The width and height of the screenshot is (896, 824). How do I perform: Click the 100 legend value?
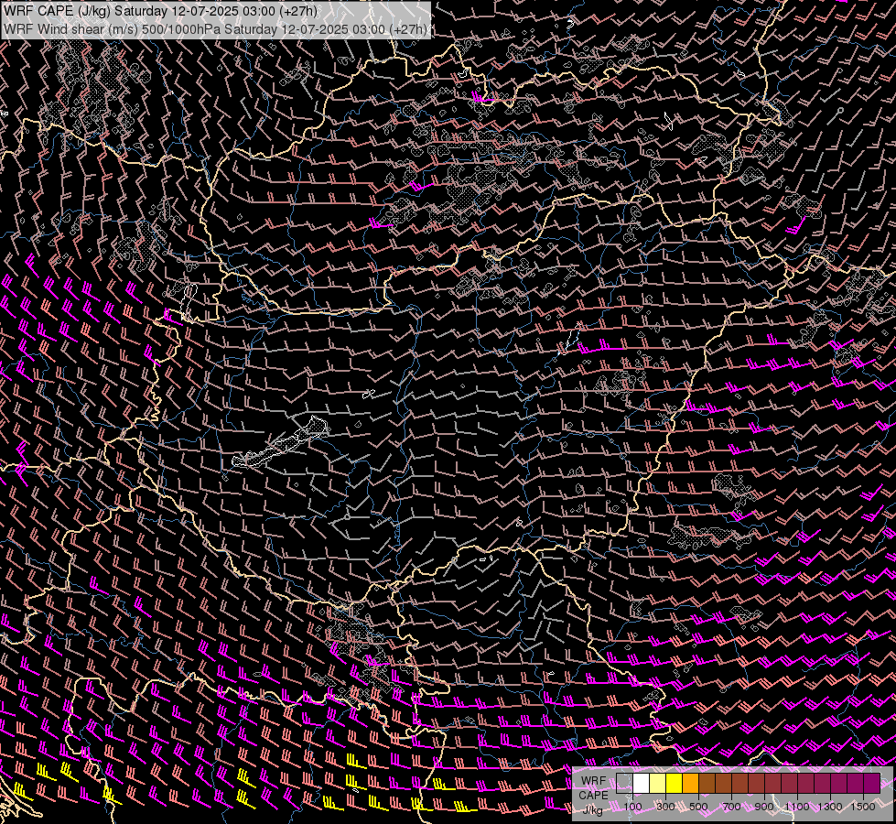pyautogui.click(x=632, y=807)
